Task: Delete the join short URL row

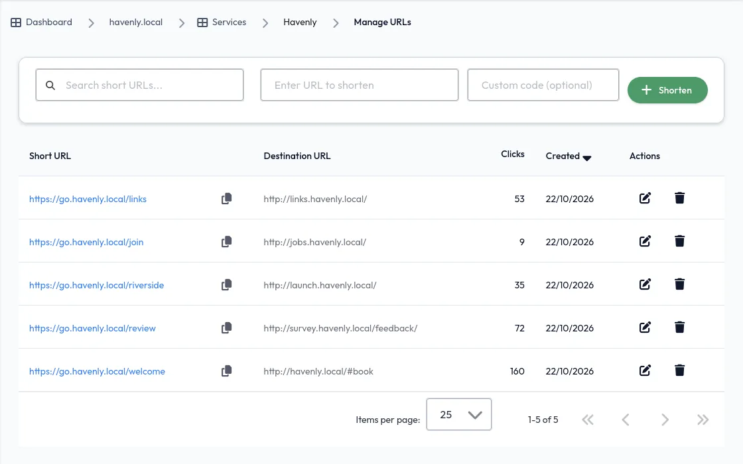Action: (x=679, y=241)
